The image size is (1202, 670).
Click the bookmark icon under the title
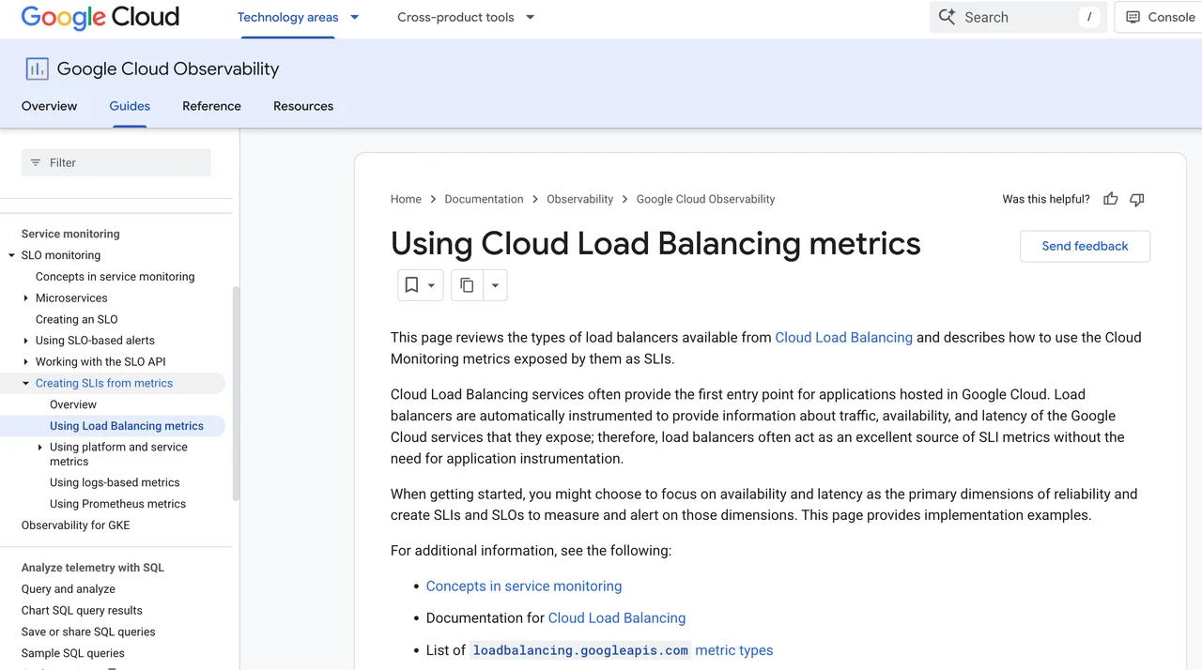click(x=411, y=285)
